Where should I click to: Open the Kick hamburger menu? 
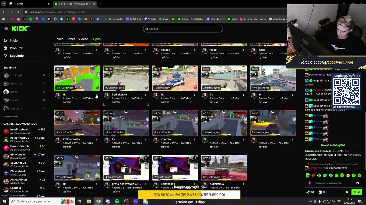6,29
